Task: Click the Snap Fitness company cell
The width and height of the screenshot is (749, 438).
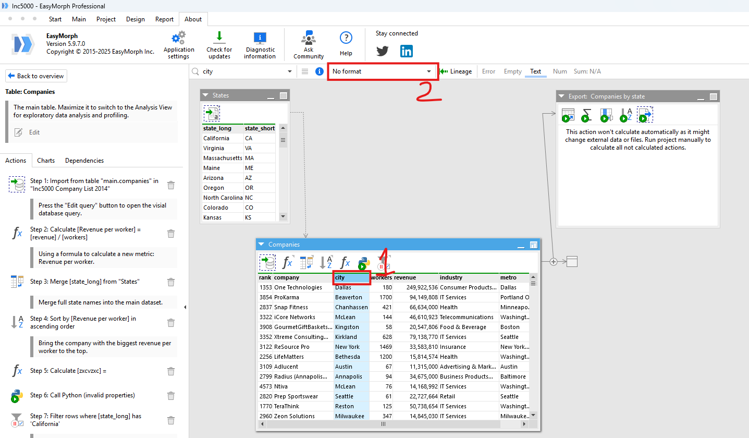Action: (303, 307)
